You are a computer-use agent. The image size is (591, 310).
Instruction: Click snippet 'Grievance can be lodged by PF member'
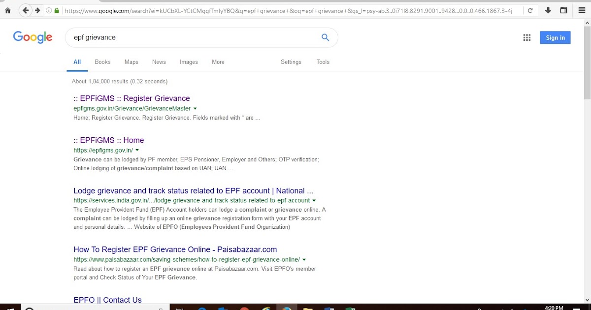click(x=197, y=164)
